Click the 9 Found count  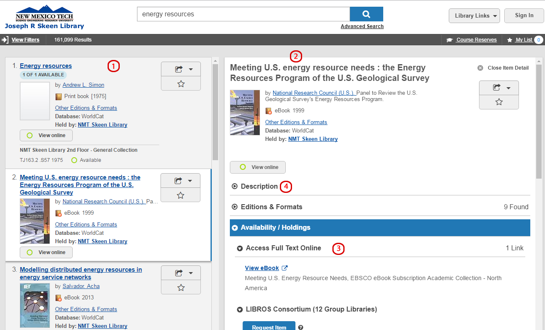[516, 207]
